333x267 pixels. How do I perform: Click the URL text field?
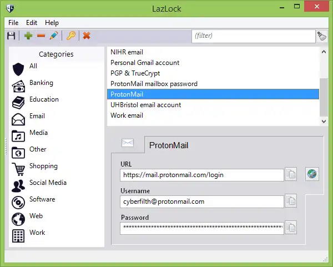202,175
